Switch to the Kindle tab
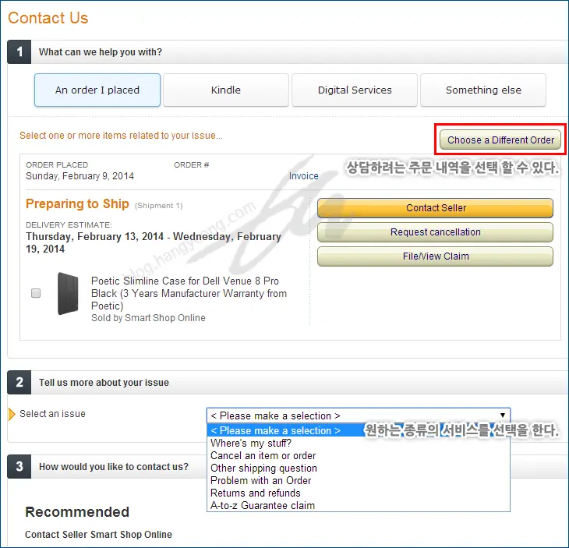 point(226,90)
